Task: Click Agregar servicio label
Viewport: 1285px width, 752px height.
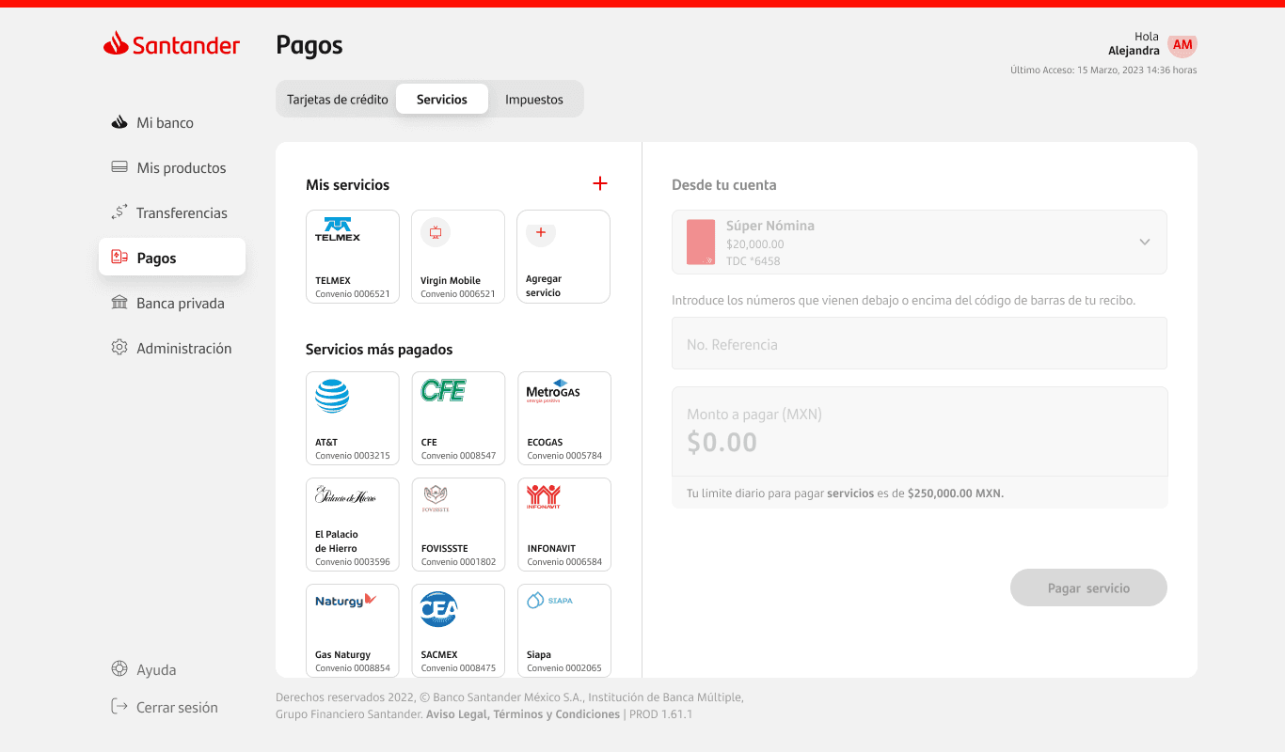Action: click(544, 286)
